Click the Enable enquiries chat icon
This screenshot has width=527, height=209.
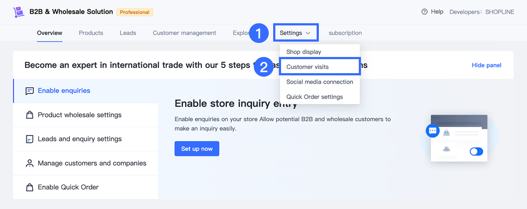29,91
